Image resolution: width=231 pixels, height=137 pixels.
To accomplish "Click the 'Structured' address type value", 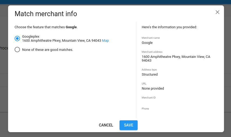I will tap(150, 74).
